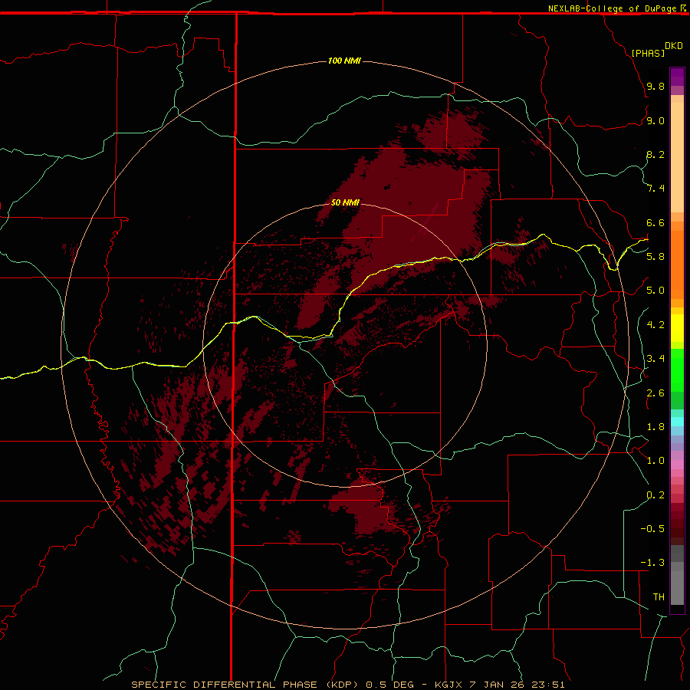
Task: Pick the gray segment of the color bar
Action: [677, 574]
